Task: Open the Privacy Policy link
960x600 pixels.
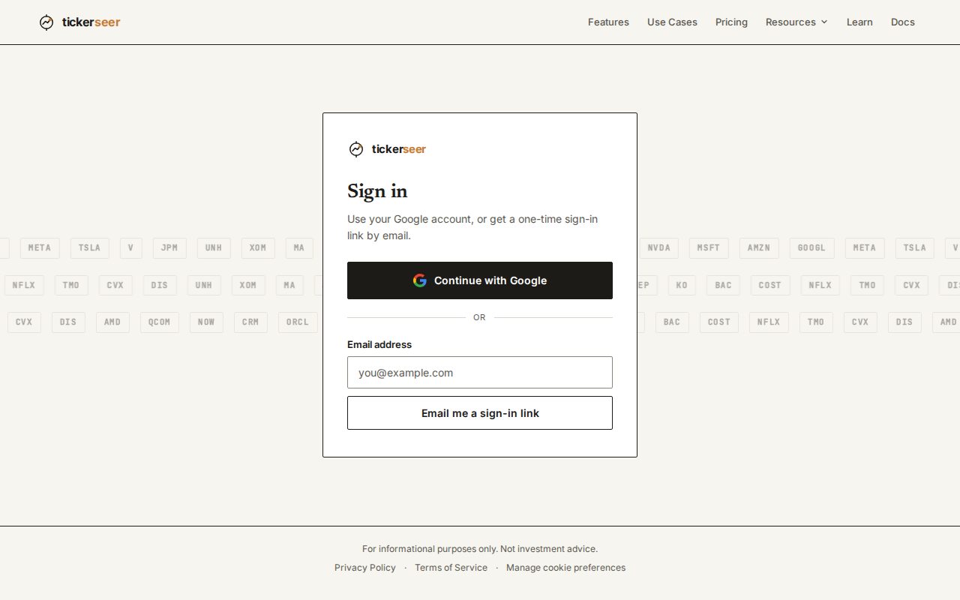Action: tap(365, 568)
